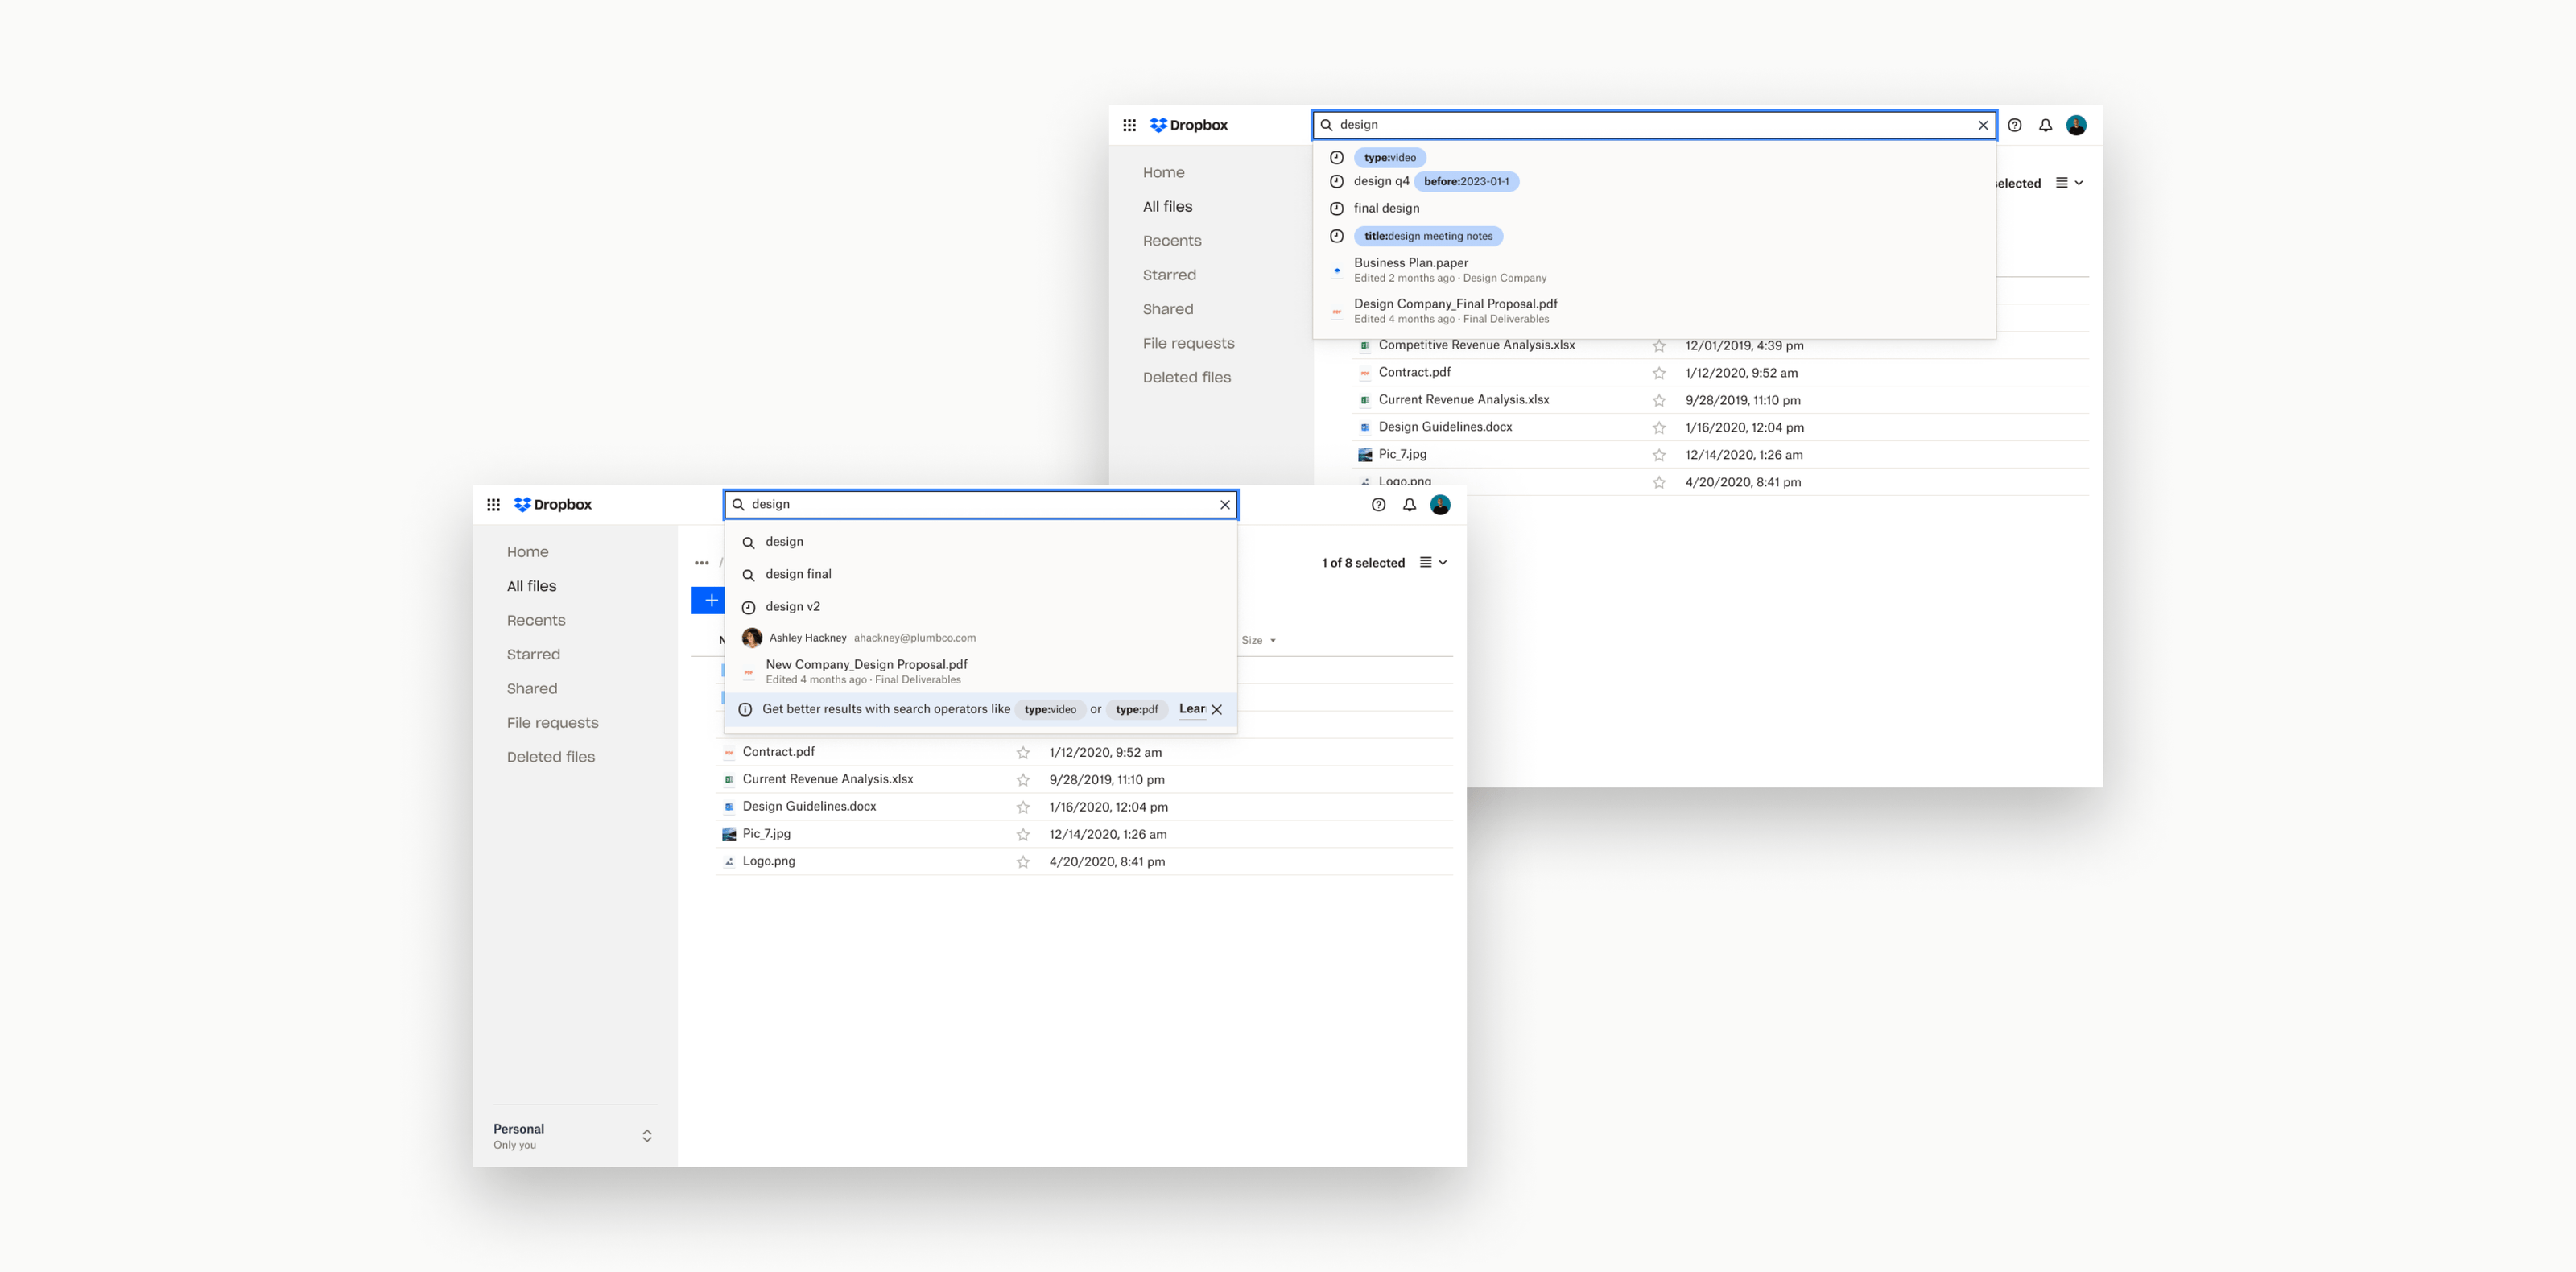
Task: Click the blue plus button
Action: 710,600
